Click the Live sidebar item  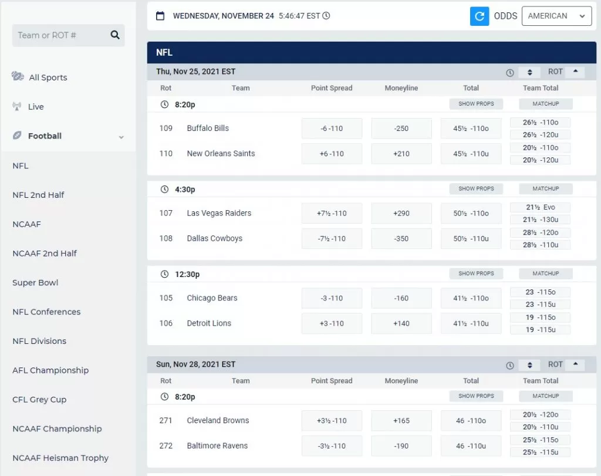[x=36, y=107]
